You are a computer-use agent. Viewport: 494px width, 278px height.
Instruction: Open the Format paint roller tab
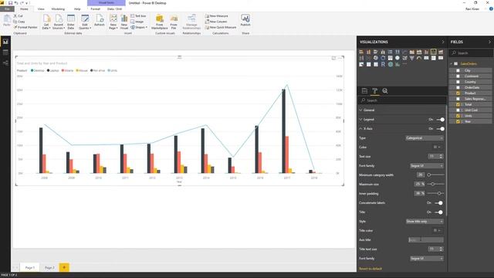[374, 91]
